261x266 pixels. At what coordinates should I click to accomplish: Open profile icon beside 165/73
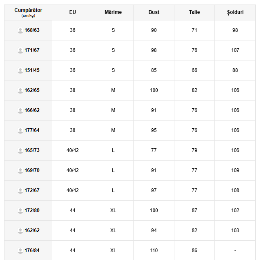20,150
